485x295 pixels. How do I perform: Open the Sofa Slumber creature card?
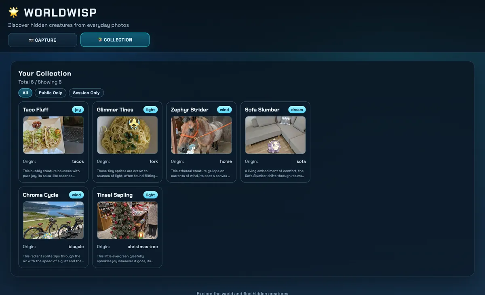coord(275,142)
